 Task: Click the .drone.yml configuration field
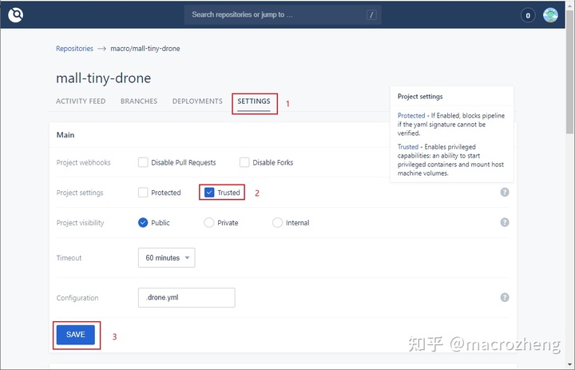(187, 297)
